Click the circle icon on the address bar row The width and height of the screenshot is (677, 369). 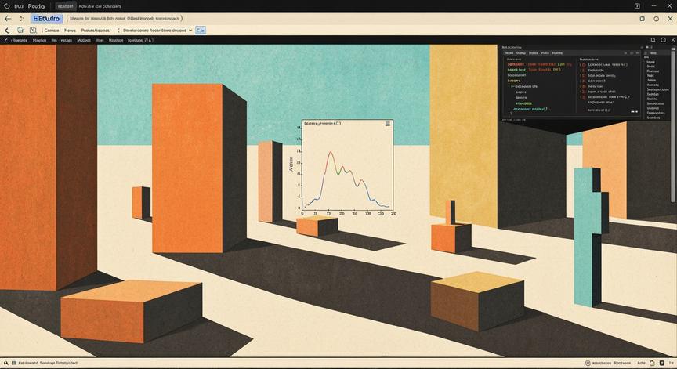coord(657,19)
